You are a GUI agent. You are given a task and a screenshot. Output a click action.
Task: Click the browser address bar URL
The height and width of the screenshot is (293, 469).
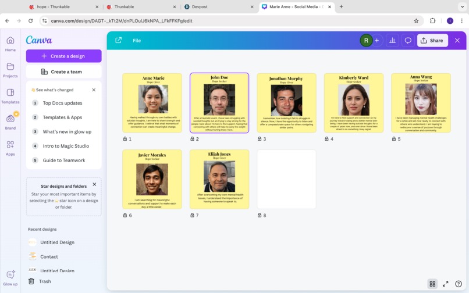pyautogui.click(x=122, y=20)
